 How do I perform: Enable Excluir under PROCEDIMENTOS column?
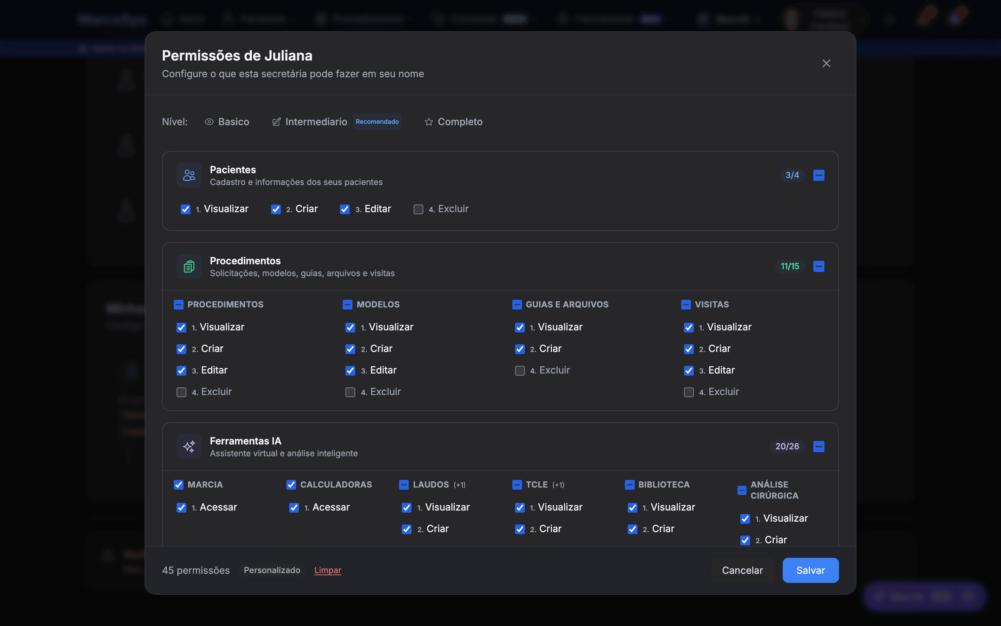click(x=181, y=392)
